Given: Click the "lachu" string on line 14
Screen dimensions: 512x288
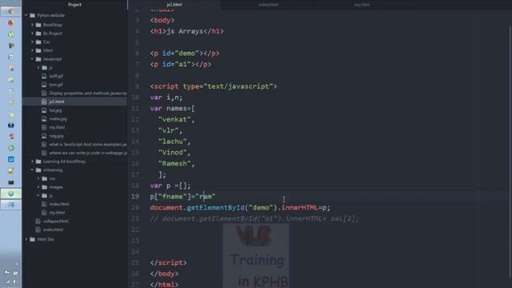Looking at the screenshot, I should [173, 142].
